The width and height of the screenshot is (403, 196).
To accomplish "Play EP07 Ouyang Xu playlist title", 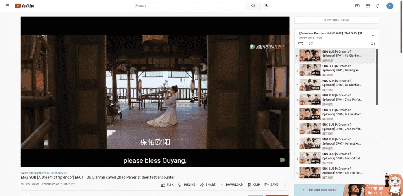I will click(342, 142).
